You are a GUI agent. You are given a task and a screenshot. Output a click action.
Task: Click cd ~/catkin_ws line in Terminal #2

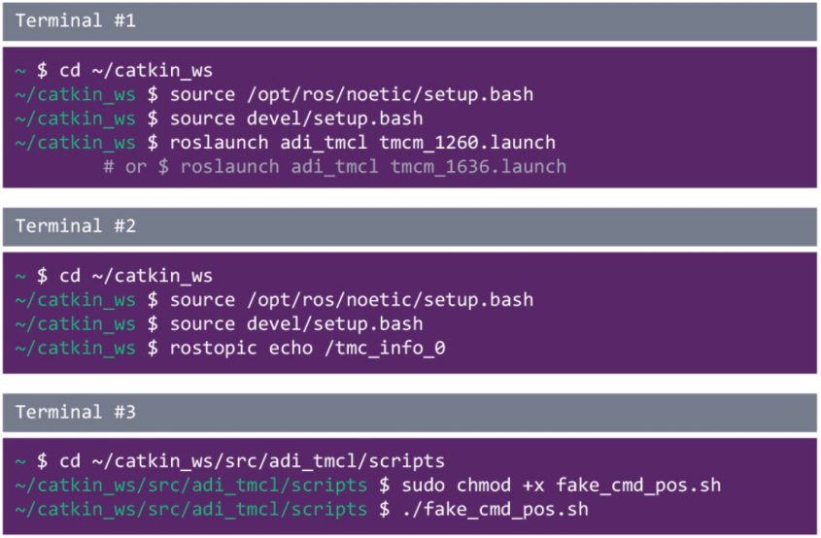coord(136,276)
